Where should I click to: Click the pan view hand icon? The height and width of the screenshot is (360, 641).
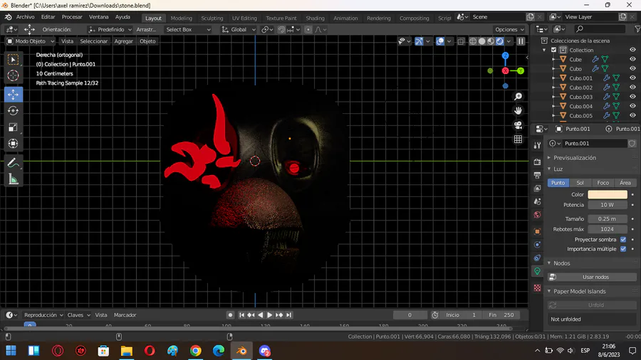click(x=518, y=110)
